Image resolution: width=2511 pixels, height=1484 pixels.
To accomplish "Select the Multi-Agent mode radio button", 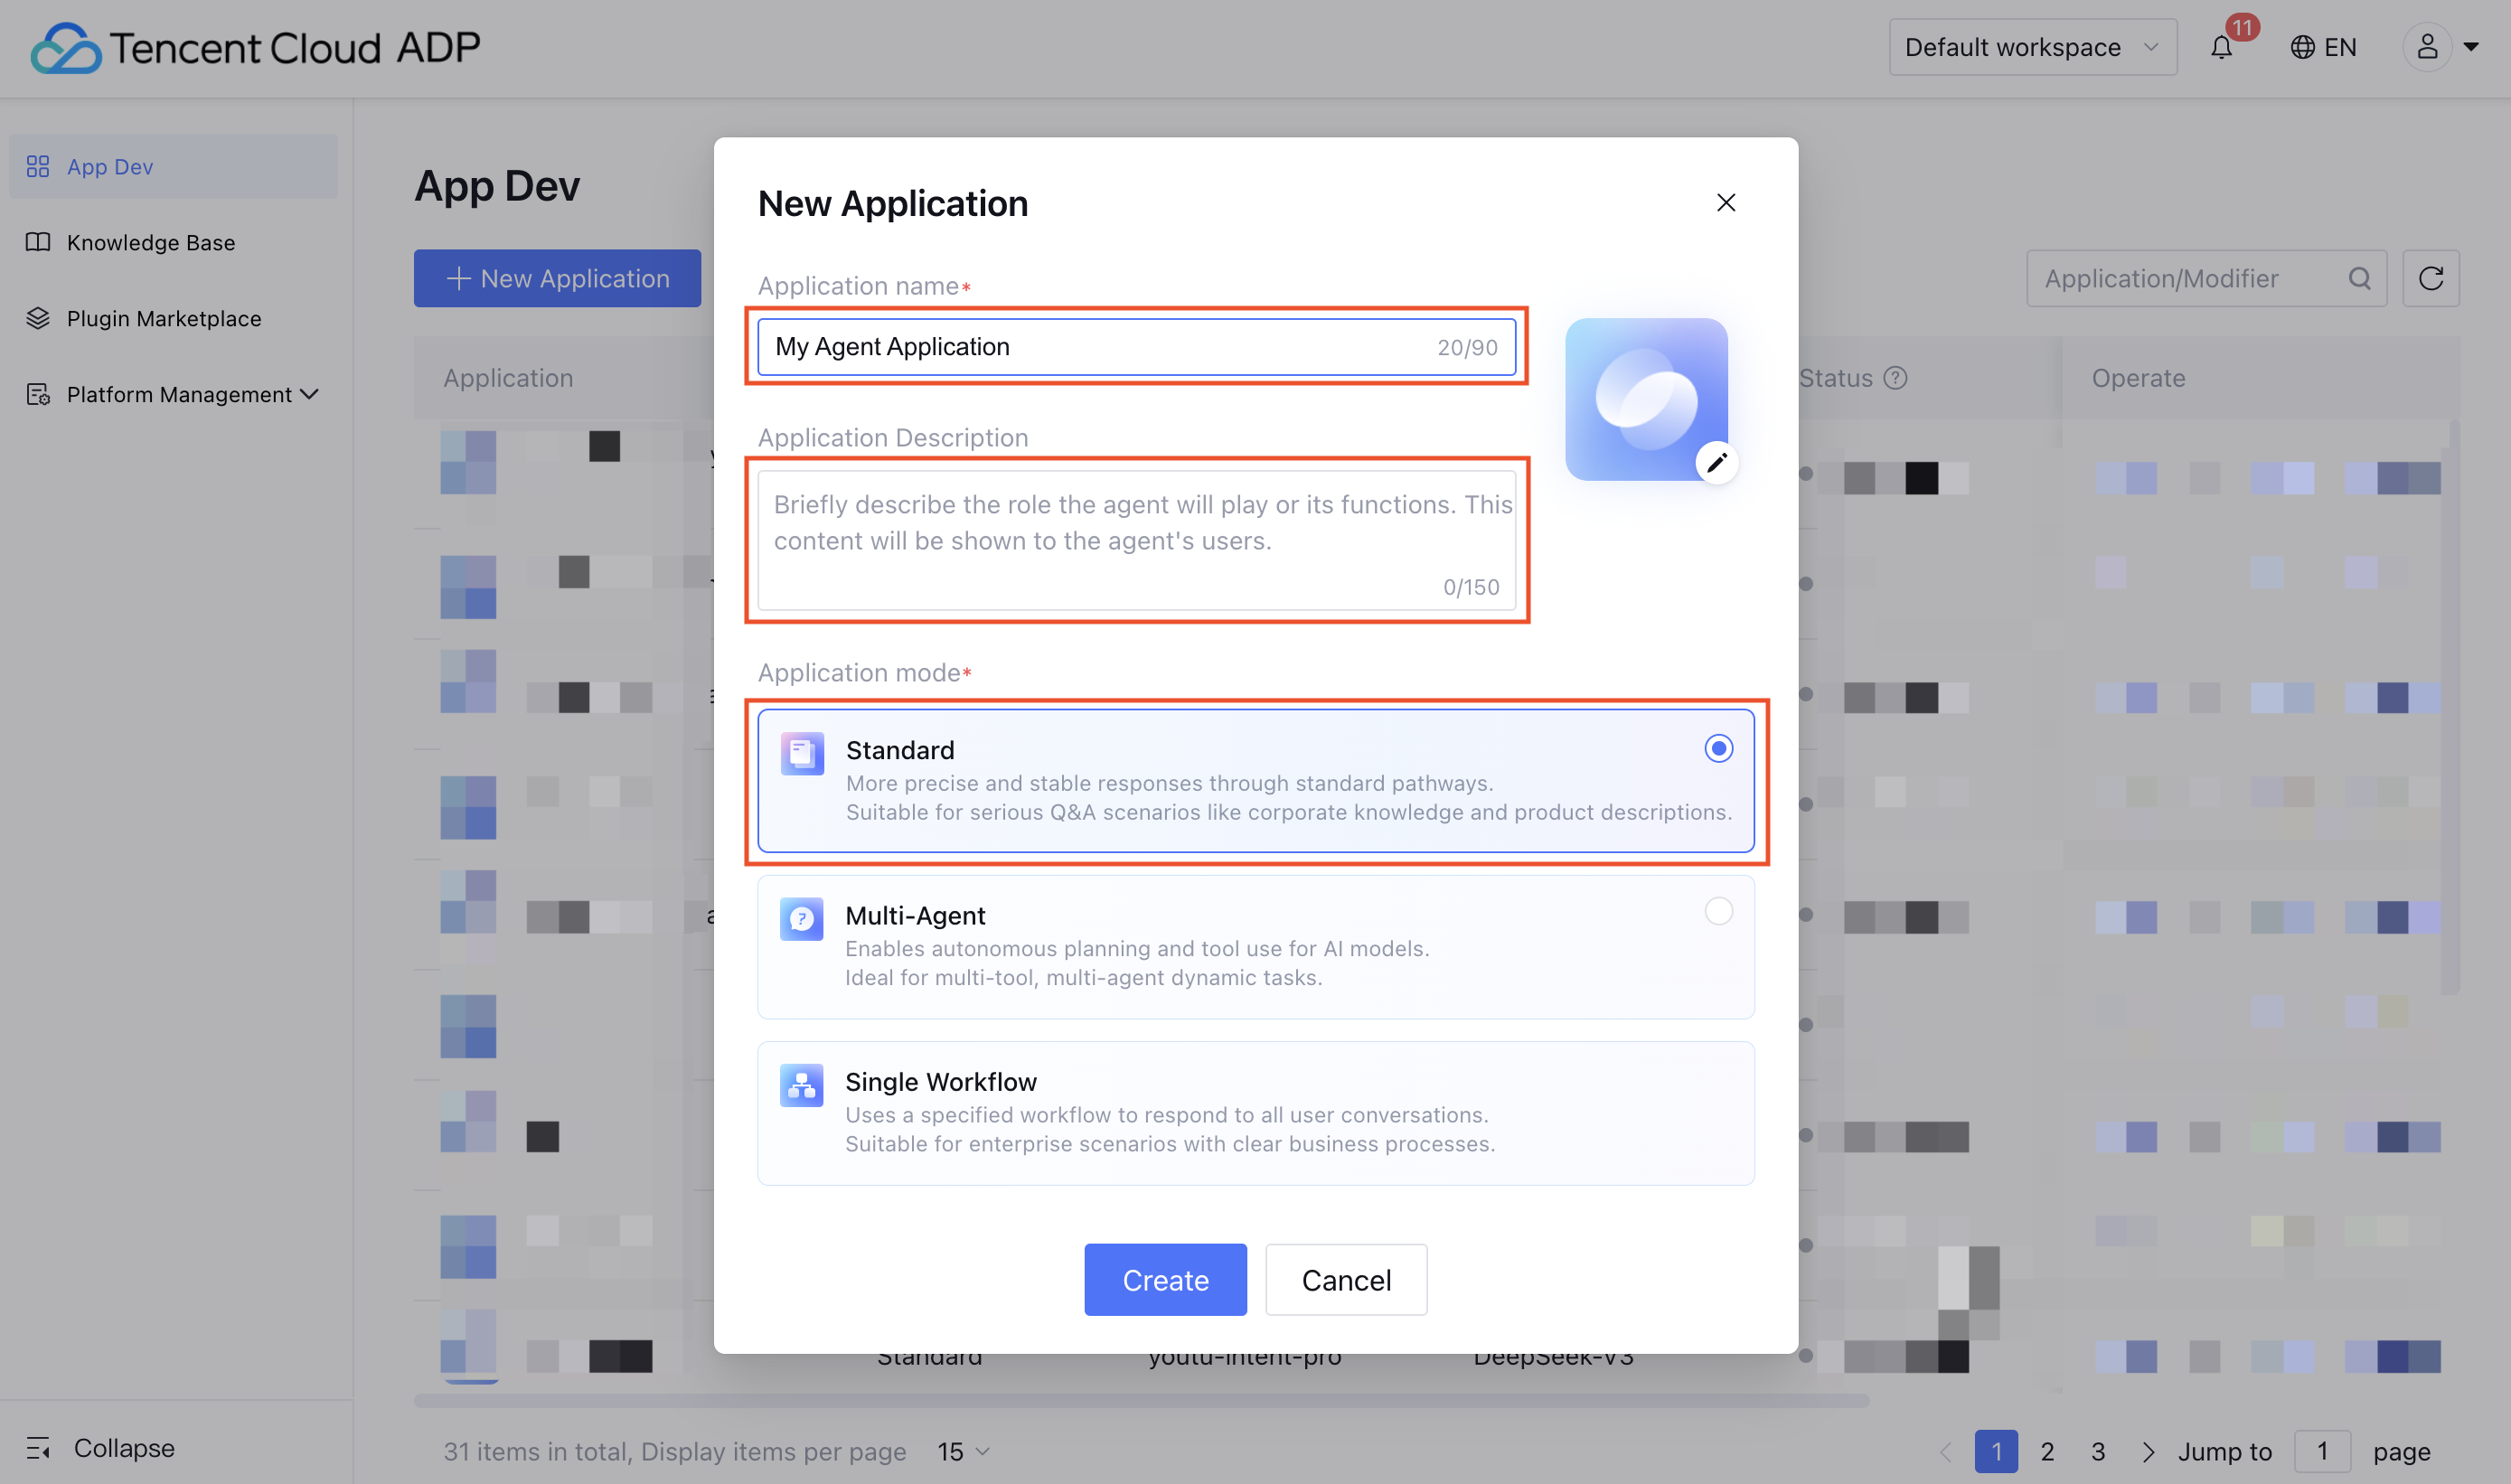I will 1718,911.
